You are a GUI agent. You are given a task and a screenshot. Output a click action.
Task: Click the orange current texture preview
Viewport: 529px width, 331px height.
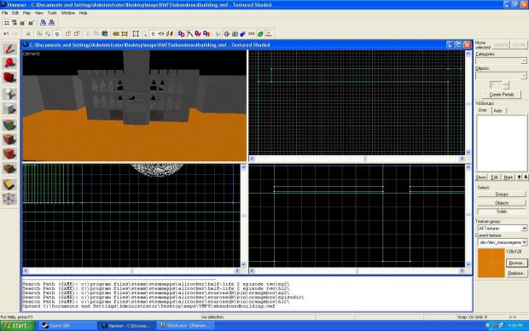point(491,263)
